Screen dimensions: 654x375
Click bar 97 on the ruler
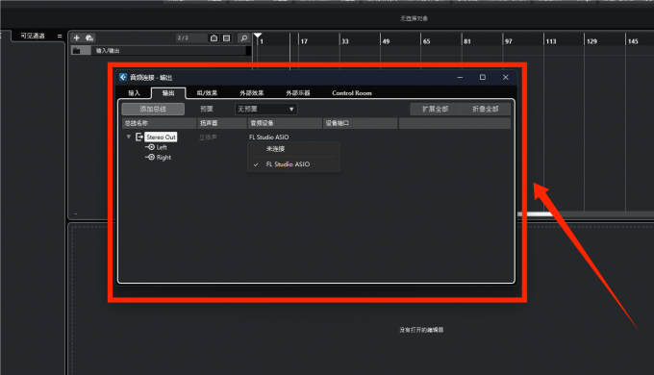click(x=509, y=41)
